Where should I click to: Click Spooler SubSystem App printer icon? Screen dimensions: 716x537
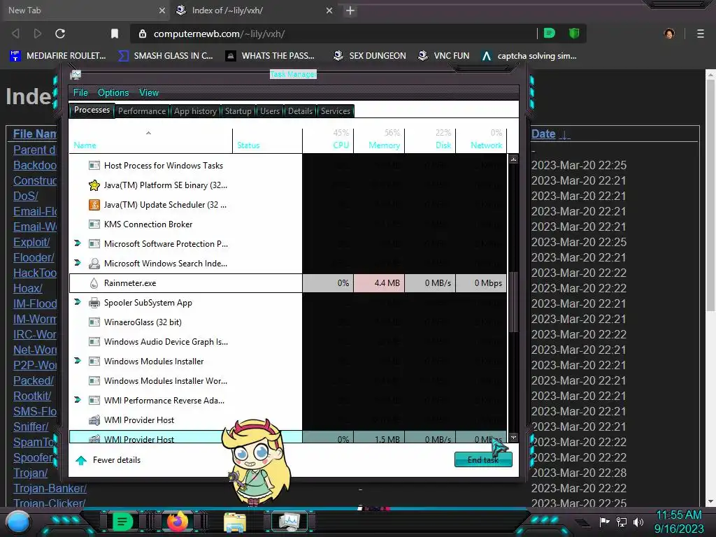94,302
